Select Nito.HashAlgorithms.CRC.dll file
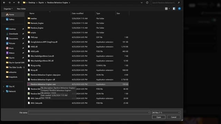The height and width of the screenshot is (124, 221). (x=78, y=61)
